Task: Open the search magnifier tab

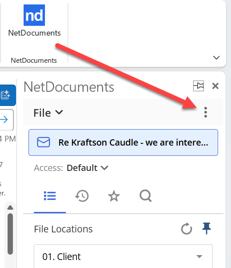Action: [146, 196]
